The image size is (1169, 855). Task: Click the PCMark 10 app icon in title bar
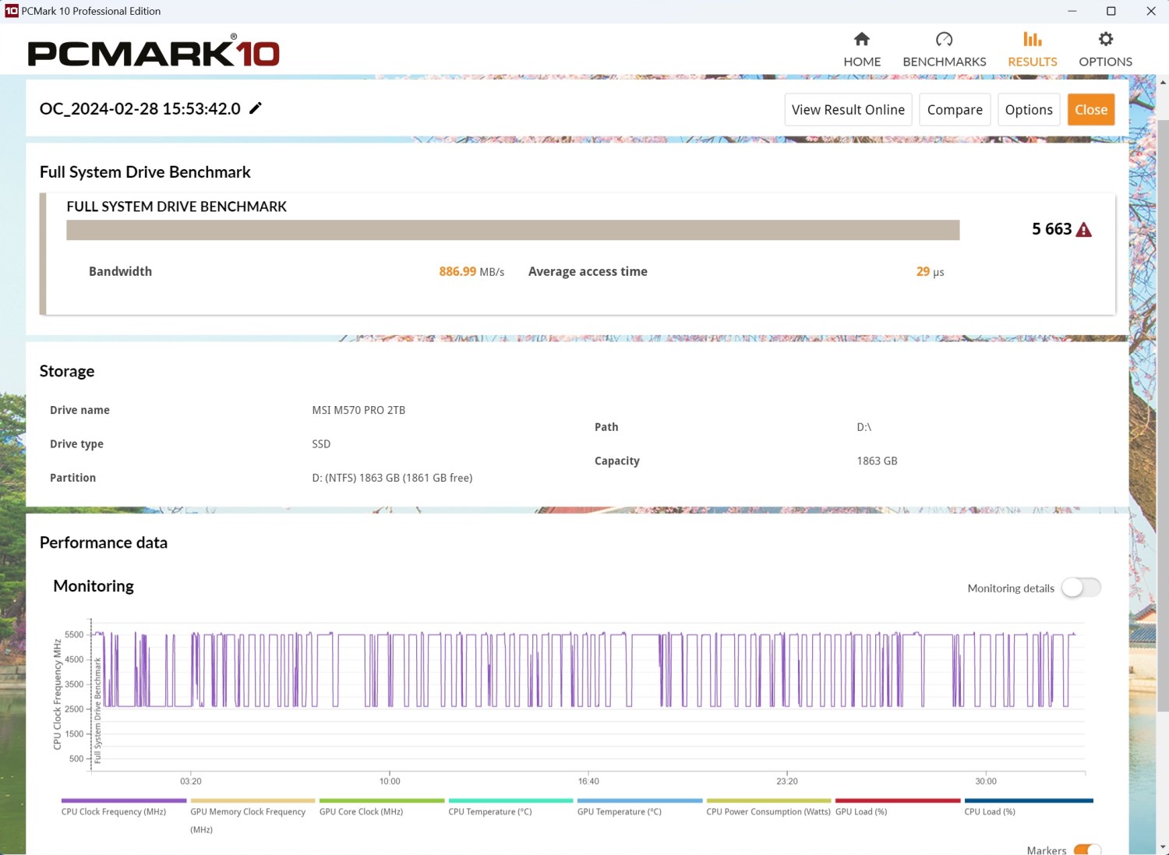[x=11, y=11]
